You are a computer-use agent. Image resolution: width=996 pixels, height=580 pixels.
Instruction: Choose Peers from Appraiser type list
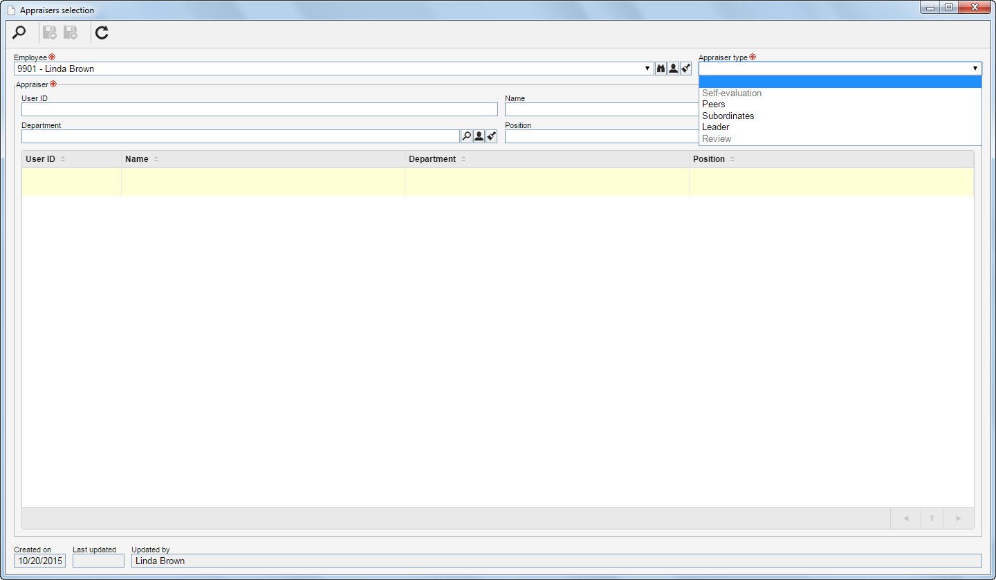coord(840,105)
